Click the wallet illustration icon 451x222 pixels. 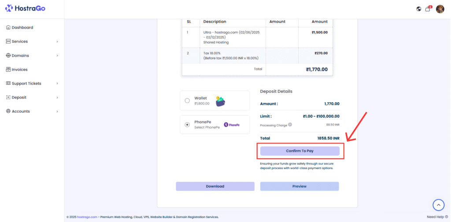point(220,101)
